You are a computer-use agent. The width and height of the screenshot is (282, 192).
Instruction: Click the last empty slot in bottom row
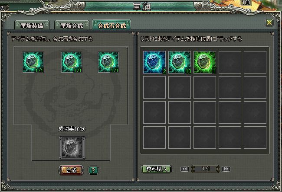click(255, 138)
